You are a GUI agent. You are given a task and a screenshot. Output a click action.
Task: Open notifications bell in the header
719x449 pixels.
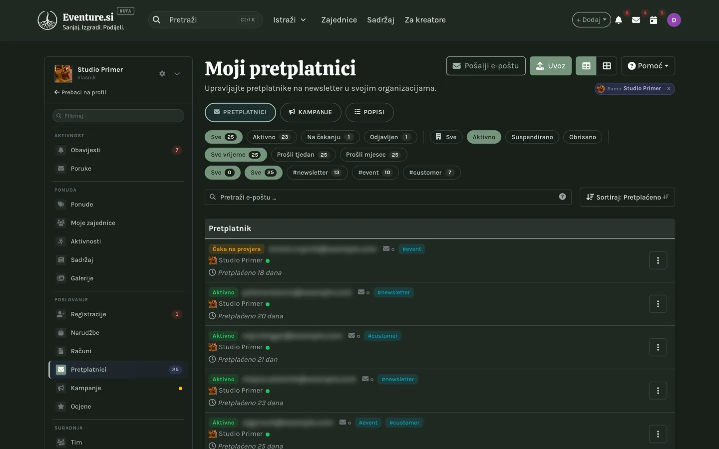pyautogui.click(x=619, y=20)
